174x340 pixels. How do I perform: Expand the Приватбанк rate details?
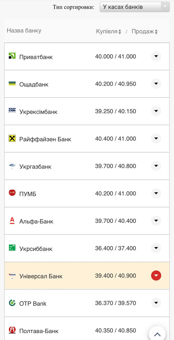point(156,56)
